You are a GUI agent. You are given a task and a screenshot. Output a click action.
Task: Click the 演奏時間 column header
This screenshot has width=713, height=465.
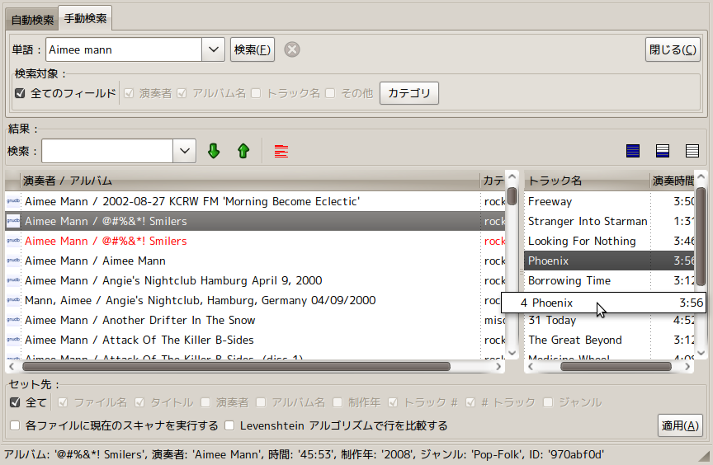click(673, 181)
